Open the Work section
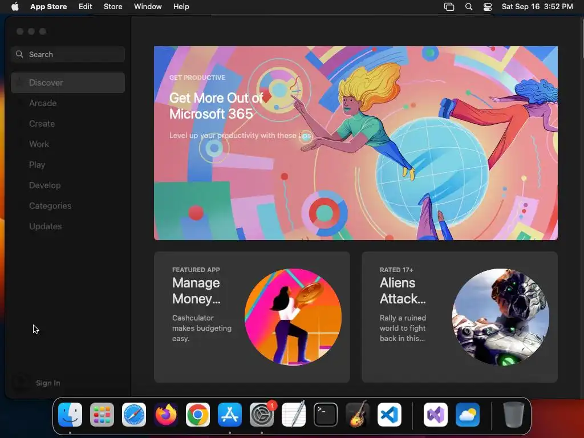Viewport: 584px width, 438px height. [x=68, y=144]
